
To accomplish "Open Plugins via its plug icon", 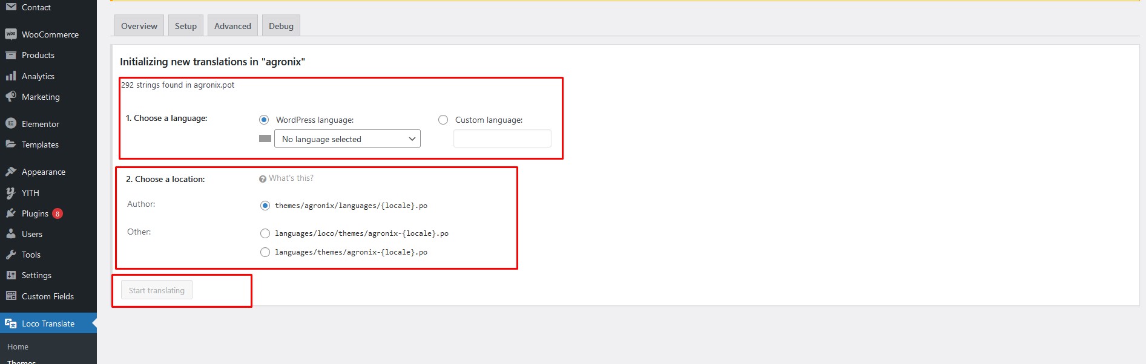I will click(x=10, y=213).
